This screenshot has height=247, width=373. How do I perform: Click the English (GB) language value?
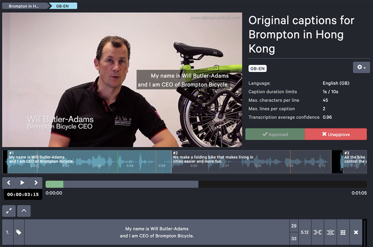coord(336,83)
